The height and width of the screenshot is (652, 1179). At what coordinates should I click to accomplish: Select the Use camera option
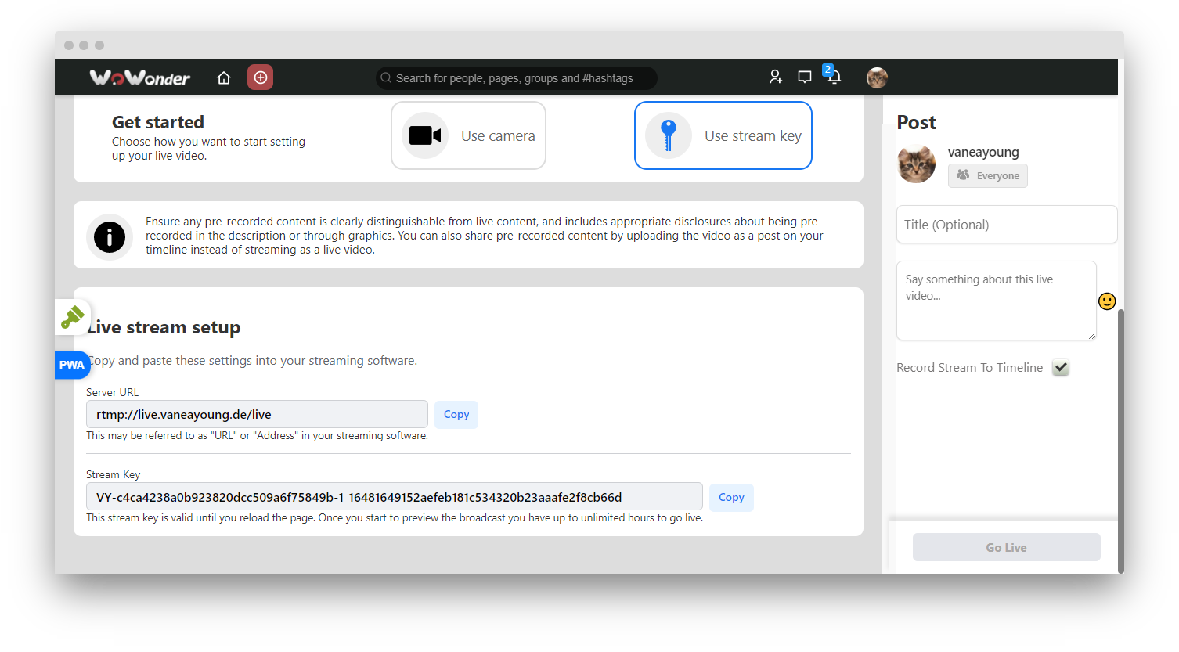click(x=468, y=135)
